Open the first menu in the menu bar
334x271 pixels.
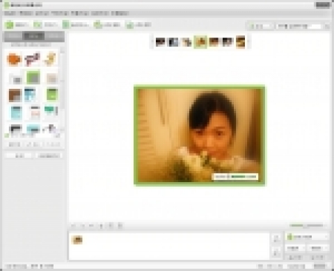[x=10, y=13]
